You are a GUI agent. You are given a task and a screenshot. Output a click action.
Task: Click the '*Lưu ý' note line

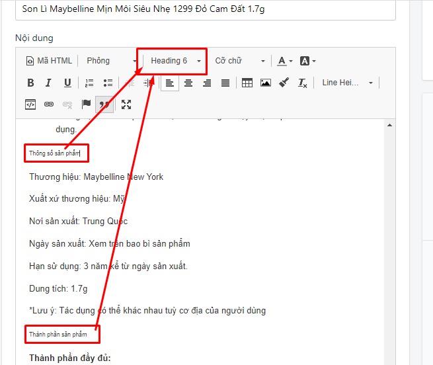pos(147,311)
